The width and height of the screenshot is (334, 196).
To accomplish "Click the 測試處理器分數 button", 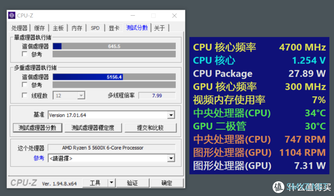I will 37,128.
